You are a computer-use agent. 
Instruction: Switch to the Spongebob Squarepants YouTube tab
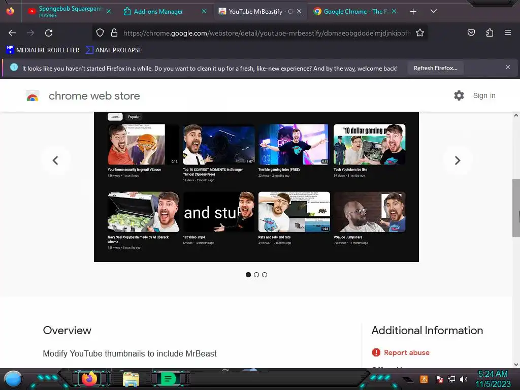tap(69, 11)
